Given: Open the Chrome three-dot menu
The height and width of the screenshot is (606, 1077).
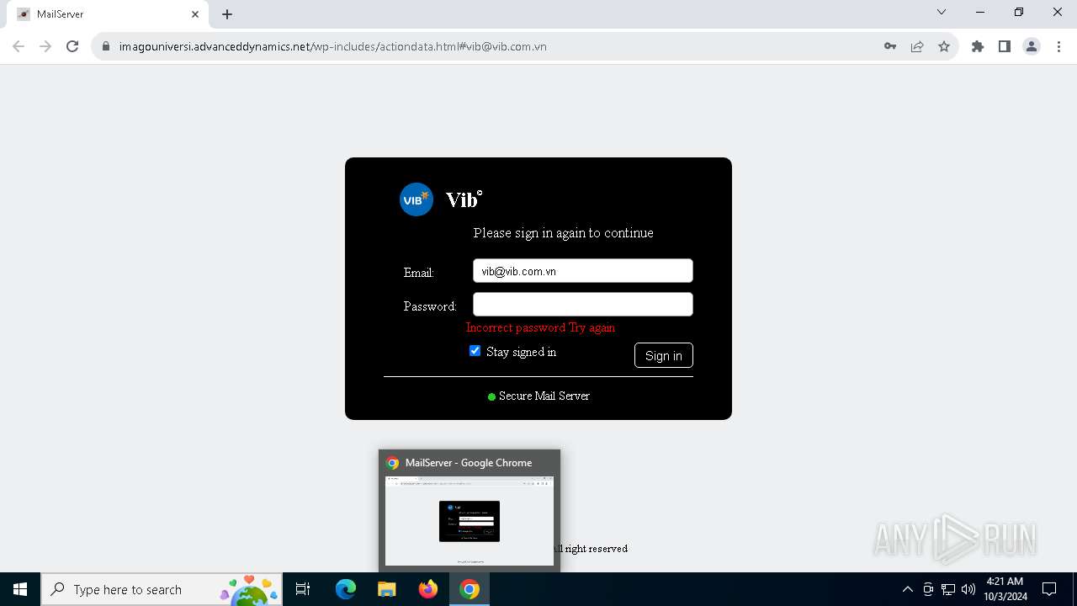Looking at the screenshot, I should click(1058, 46).
